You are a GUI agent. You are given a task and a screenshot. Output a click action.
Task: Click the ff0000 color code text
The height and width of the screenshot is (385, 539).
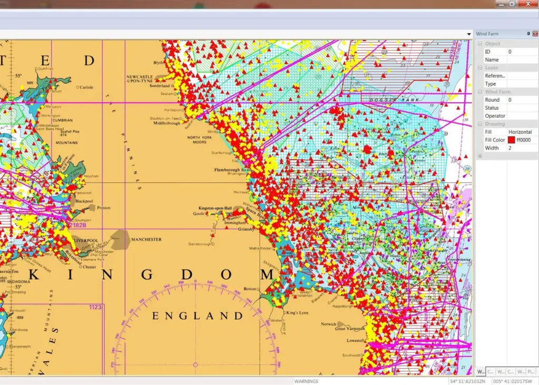point(524,140)
